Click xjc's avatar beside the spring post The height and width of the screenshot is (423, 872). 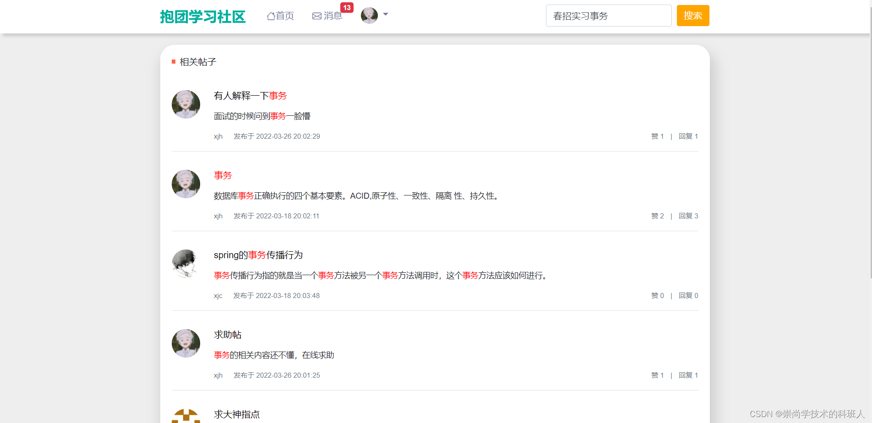(x=185, y=264)
